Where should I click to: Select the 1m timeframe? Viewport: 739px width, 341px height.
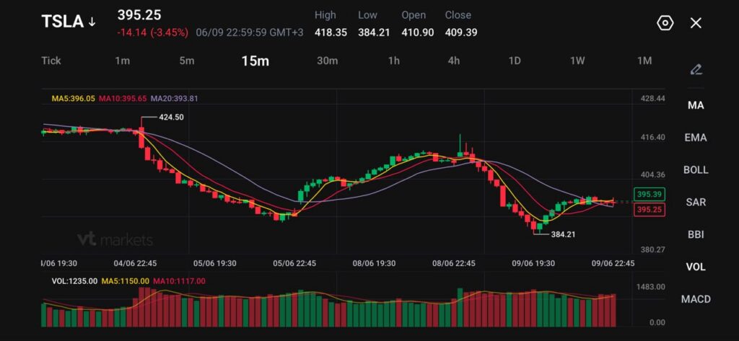(123, 61)
